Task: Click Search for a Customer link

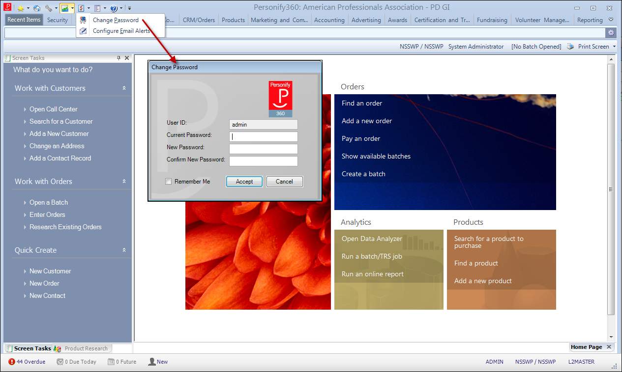Action: 61,122
